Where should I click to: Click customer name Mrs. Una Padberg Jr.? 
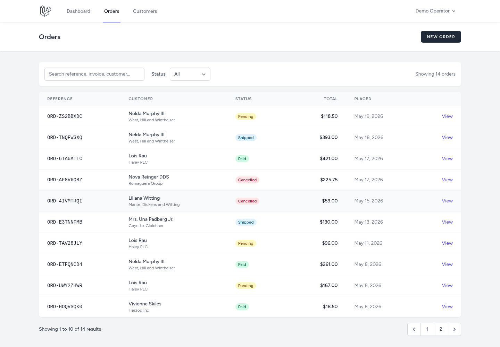click(x=151, y=219)
